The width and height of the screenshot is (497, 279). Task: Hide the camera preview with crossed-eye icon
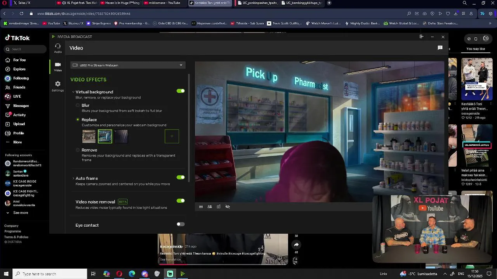[x=228, y=207]
